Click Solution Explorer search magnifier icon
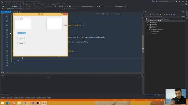 tap(183, 17)
